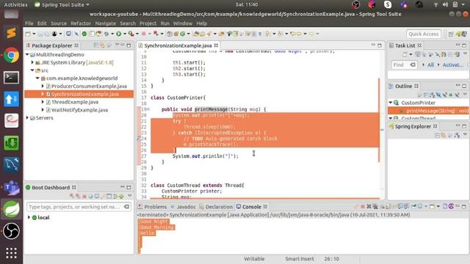Click the Boot Dashboard toolbar icon
This screenshot has height=264, width=470.
(x=84, y=34)
